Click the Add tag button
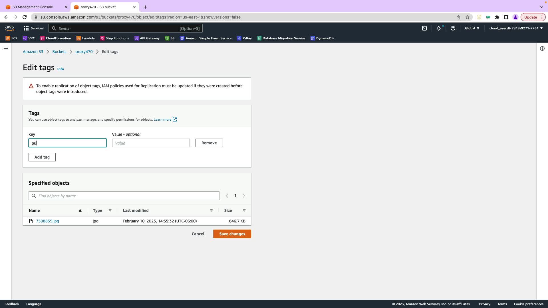Screen dimensions: 548x308 (42, 157)
